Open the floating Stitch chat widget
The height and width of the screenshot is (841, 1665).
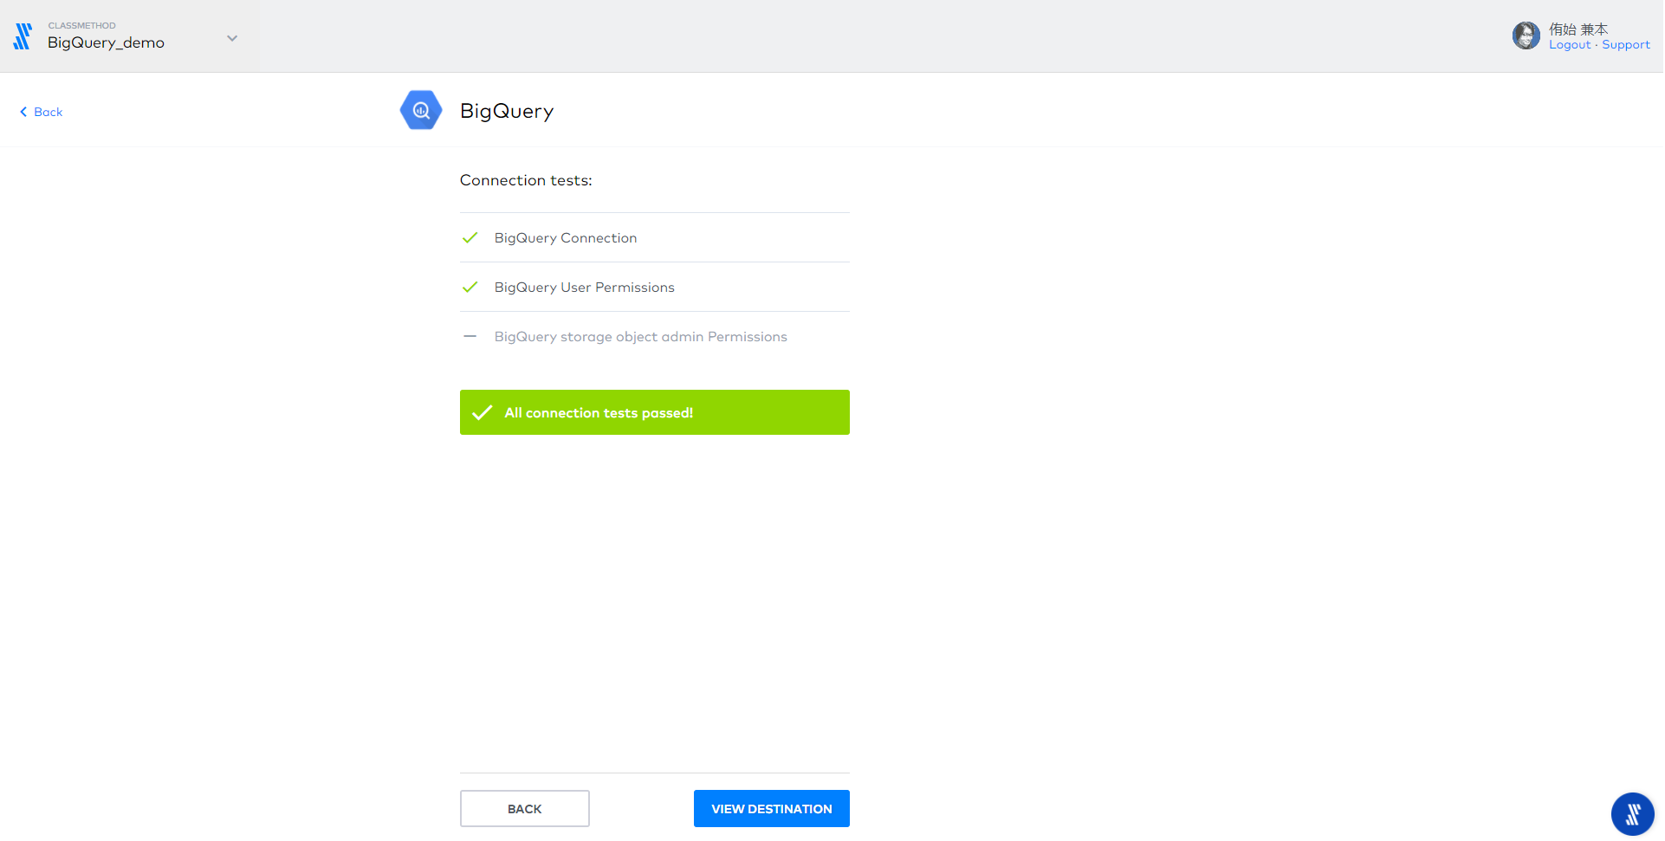click(1632, 813)
